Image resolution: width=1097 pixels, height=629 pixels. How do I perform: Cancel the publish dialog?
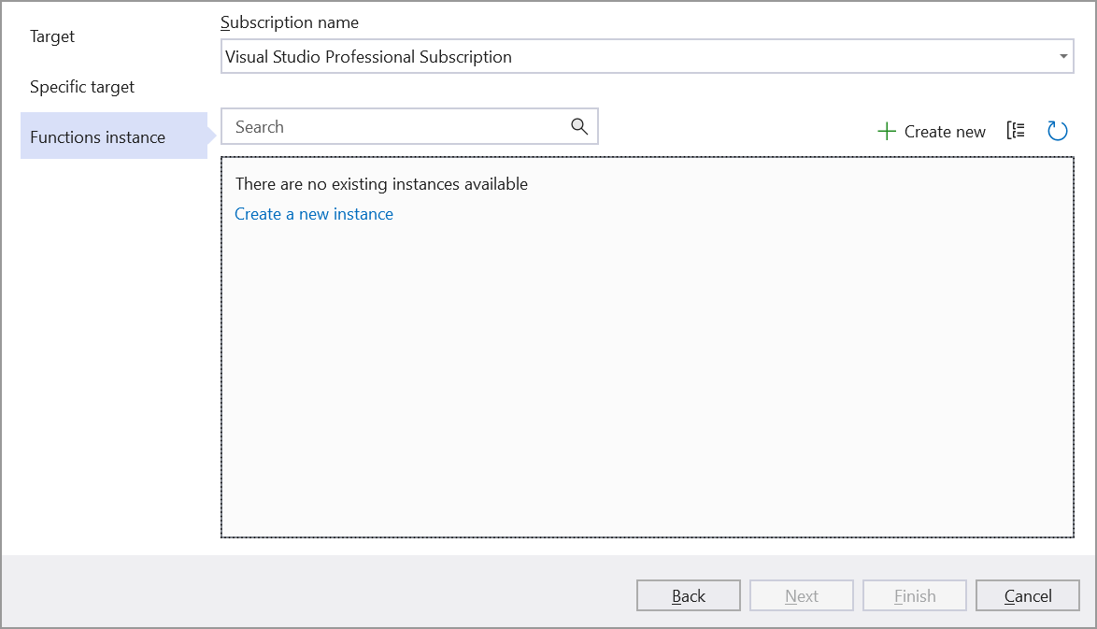click(1028, 596)
